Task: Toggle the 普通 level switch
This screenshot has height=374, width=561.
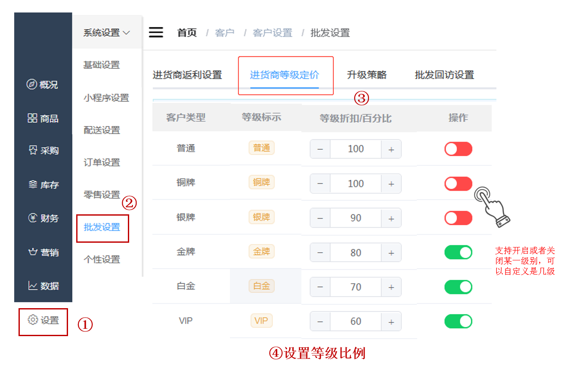Action: [x=458, y=149]
